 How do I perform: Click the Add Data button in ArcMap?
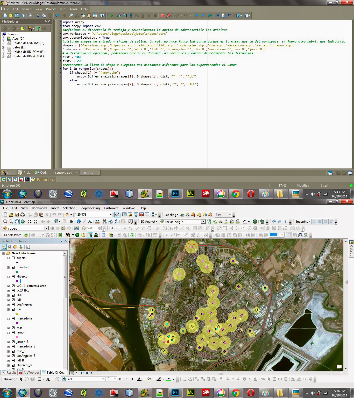pos(67,215)
